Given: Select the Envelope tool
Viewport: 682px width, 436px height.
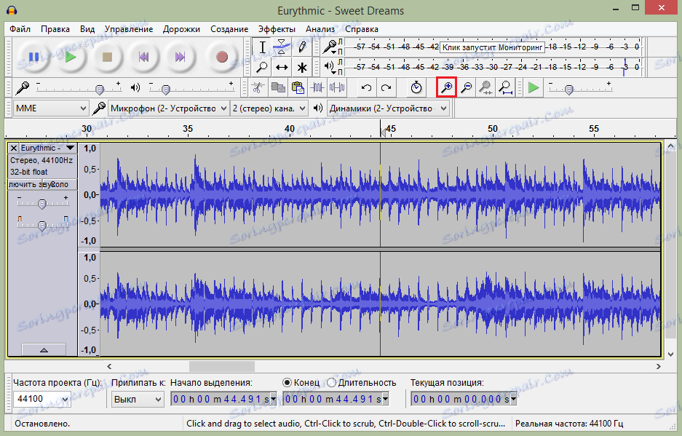Looking at the screenshot, I should click(x=282, y=47).
